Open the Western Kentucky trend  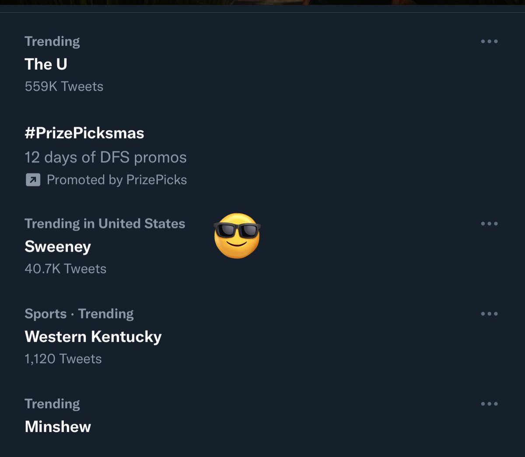pyautogui.click(x=93, y=337)
